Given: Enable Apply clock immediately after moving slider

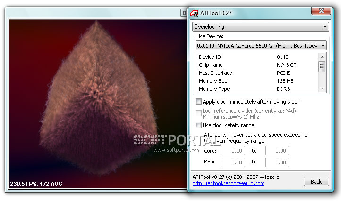Looking at the screenshot, I should tap(198, 102).
